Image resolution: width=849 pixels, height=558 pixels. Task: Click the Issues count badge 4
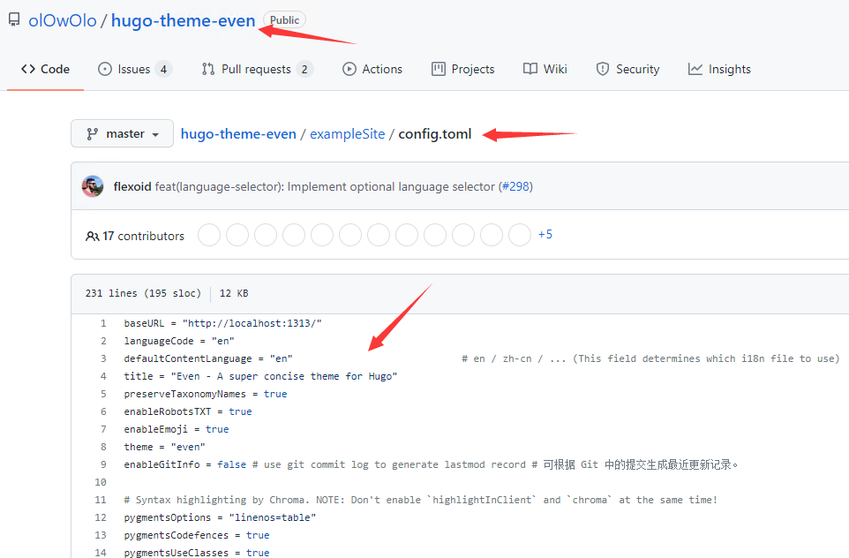(163, 70)
